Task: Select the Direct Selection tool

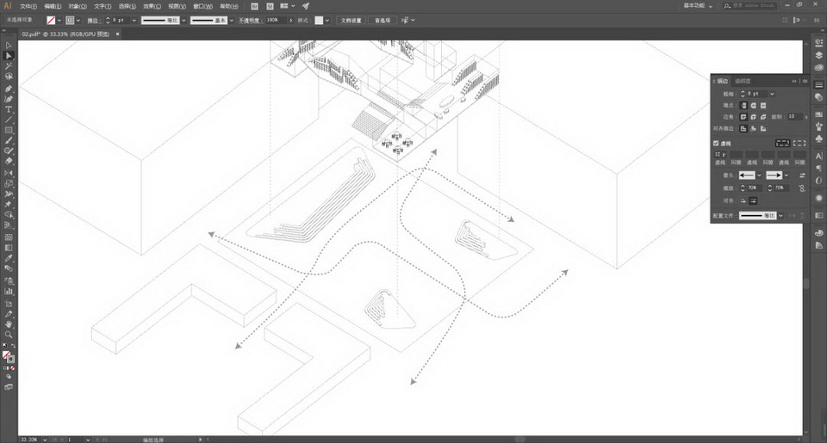Action: tap(9, 56)
